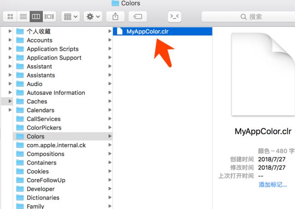Expand the left-edge triangle beside Accounts
The height and width of the screenshot is (209, 295).
coord(10,40)
